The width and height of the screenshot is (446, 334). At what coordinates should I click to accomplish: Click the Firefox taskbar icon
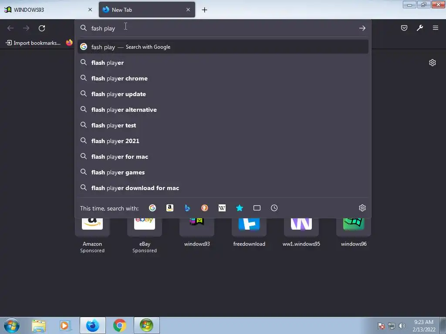point(92,325)
